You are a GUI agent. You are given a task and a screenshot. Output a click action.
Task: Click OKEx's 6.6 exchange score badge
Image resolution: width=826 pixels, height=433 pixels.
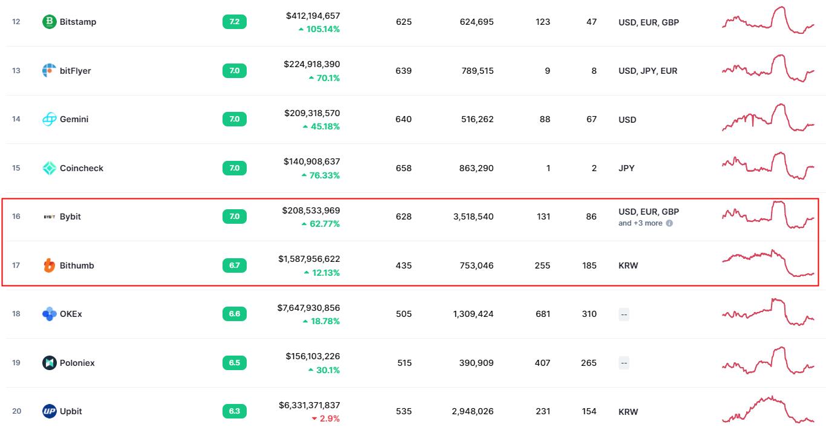(x=235, y=314)
